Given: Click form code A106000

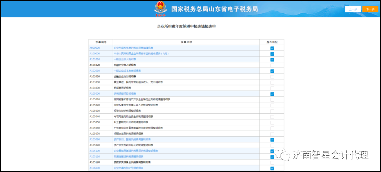Looking at the screenshot, I should (95, 168).
